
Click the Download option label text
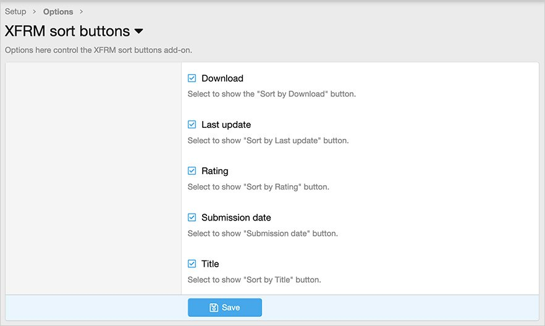pos(222,78)
